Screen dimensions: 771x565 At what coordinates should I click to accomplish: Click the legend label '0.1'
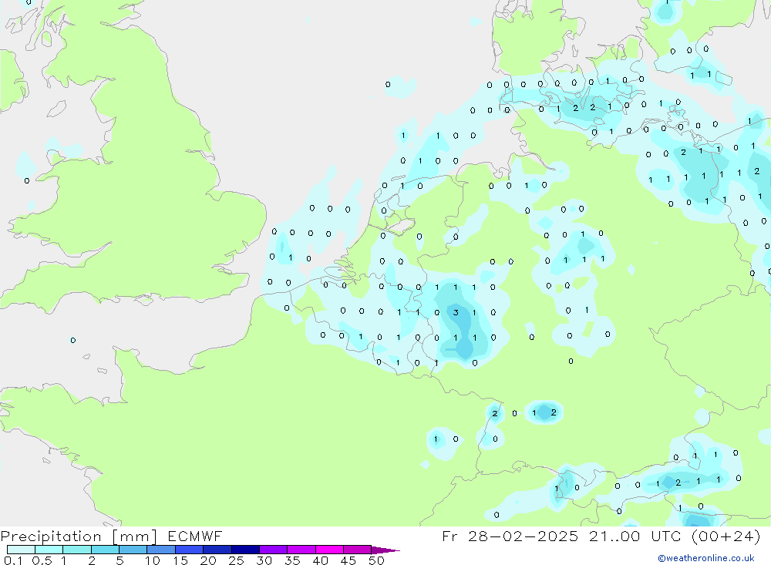(13, 560)
